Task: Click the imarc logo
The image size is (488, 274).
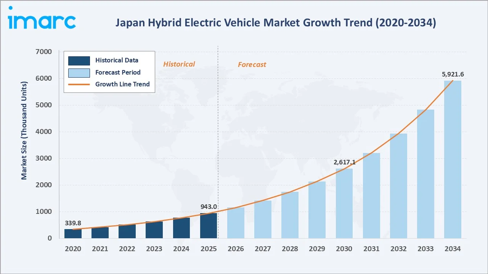Action: tap(41, 18)
